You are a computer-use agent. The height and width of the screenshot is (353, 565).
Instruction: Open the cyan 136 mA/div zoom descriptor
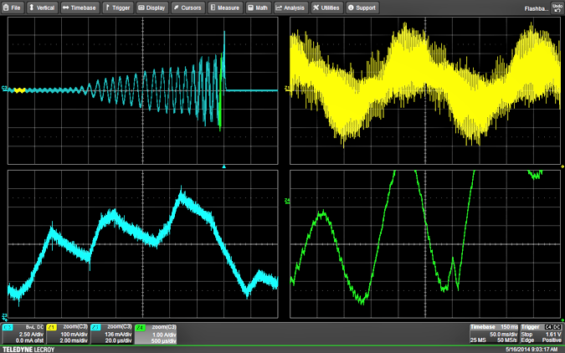pos(111,334)
